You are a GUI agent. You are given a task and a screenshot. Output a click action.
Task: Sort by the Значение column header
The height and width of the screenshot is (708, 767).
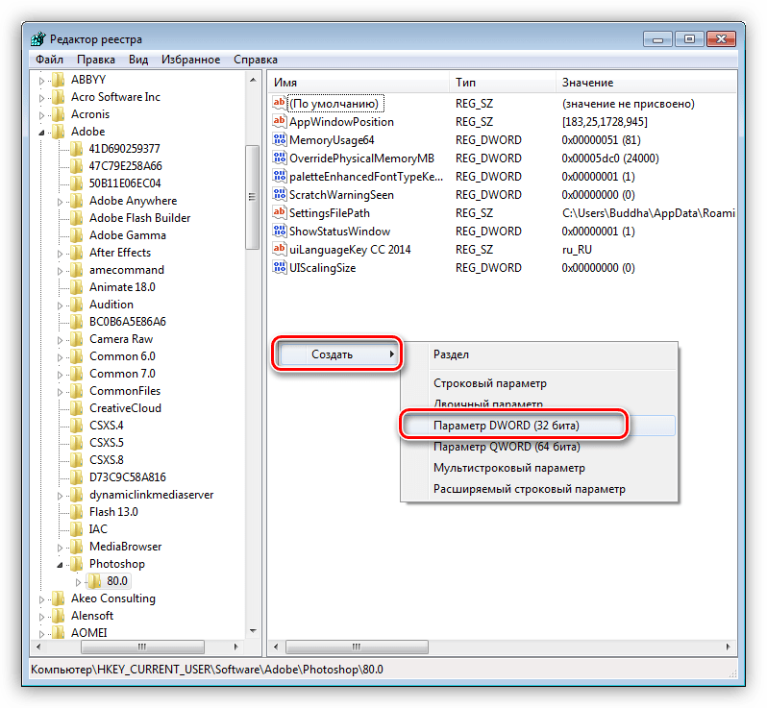pos(646,83)
